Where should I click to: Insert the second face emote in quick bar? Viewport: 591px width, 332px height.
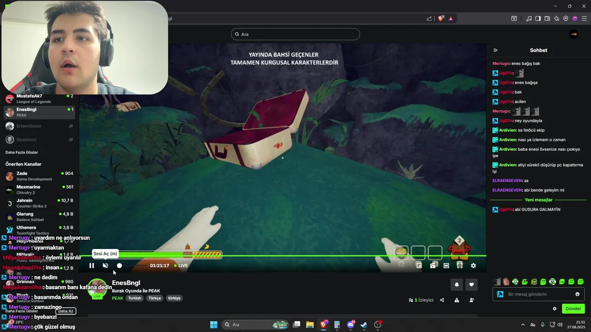506,282
